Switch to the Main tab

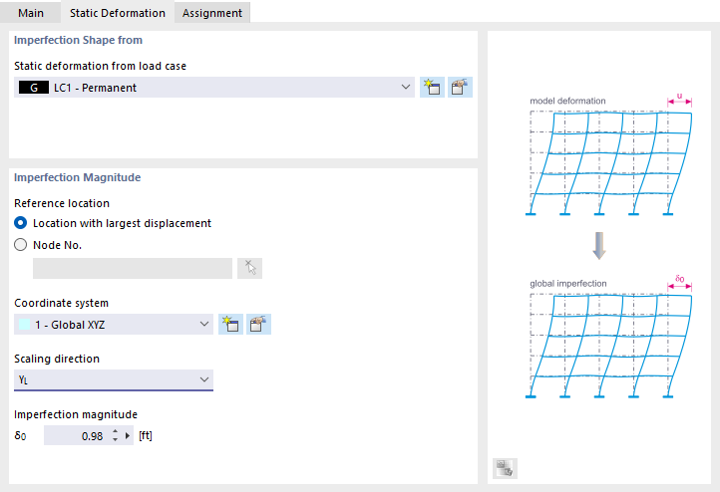(32, 13)
